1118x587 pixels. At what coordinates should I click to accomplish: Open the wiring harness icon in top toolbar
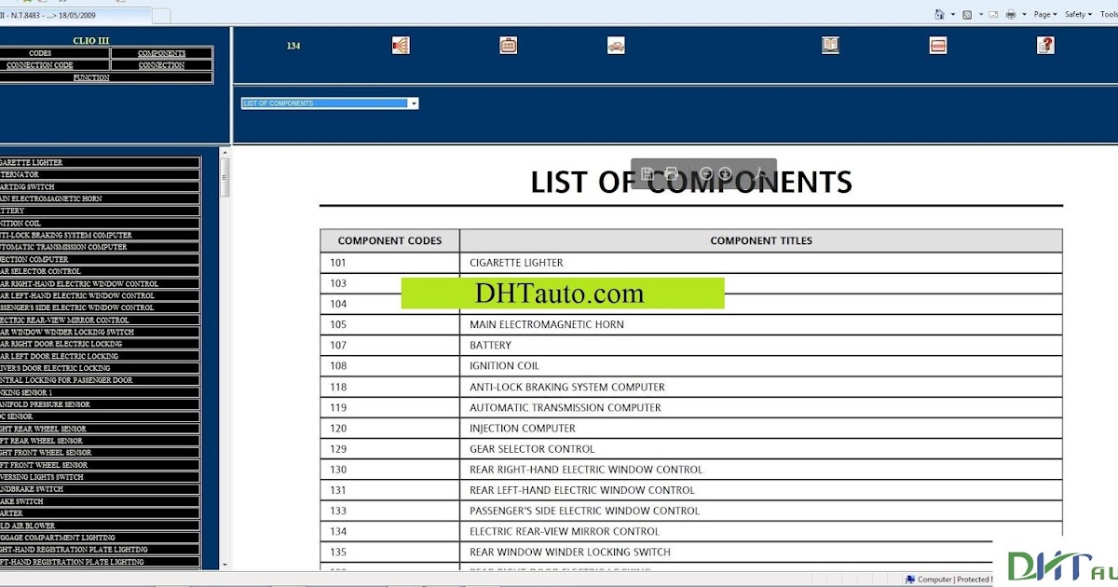tap(401, 45)
